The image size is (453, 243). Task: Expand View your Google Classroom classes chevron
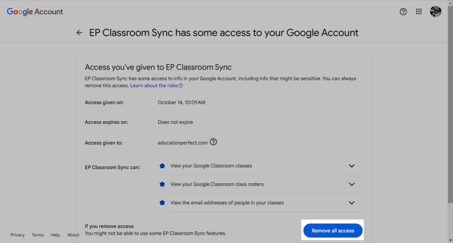point(352,166)
